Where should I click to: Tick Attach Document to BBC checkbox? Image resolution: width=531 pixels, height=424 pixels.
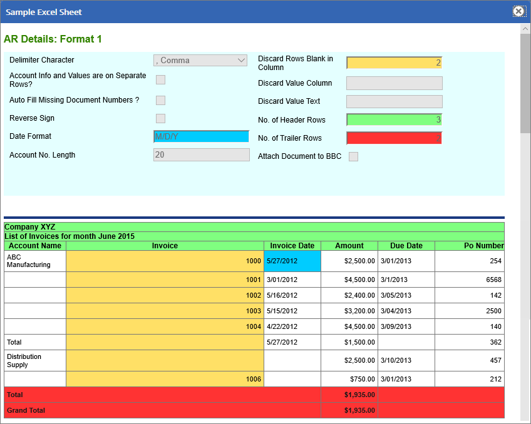(354, 156)
